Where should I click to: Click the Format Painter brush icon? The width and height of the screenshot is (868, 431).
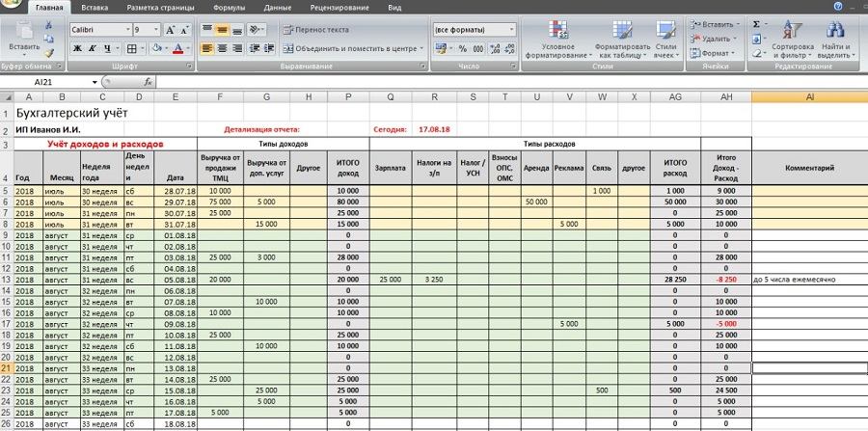49,53
